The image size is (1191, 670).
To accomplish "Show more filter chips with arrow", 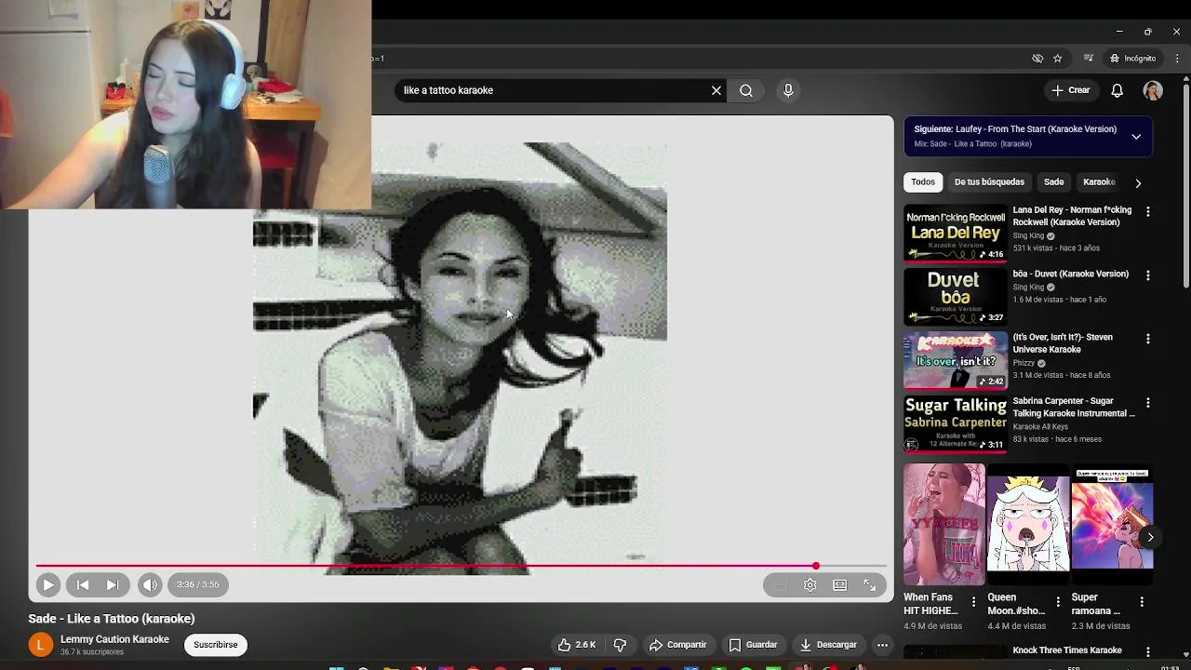I will (x=1138, y=182).
